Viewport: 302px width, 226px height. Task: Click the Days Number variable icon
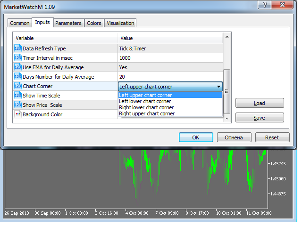click(x=18, y=76)
